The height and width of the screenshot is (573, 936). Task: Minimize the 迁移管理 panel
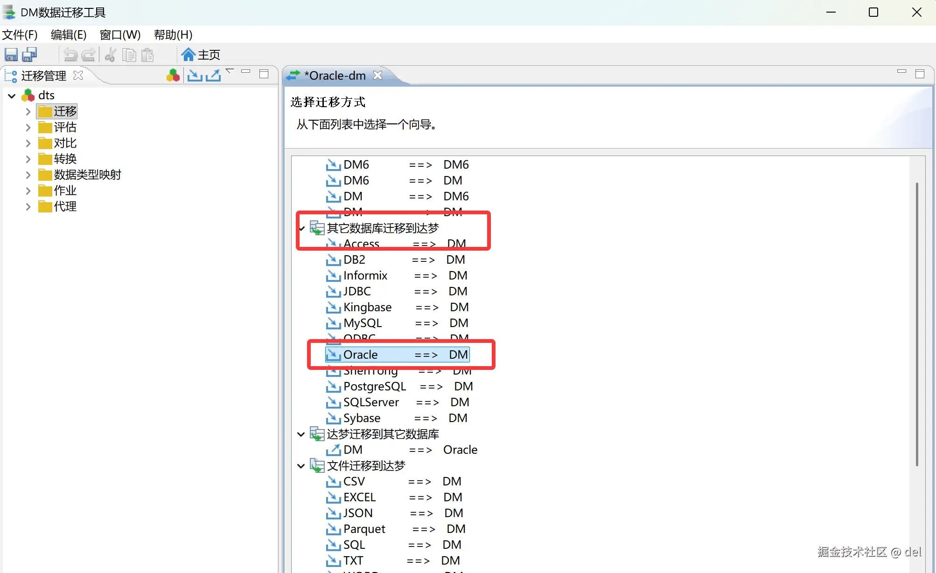(246, 72)
